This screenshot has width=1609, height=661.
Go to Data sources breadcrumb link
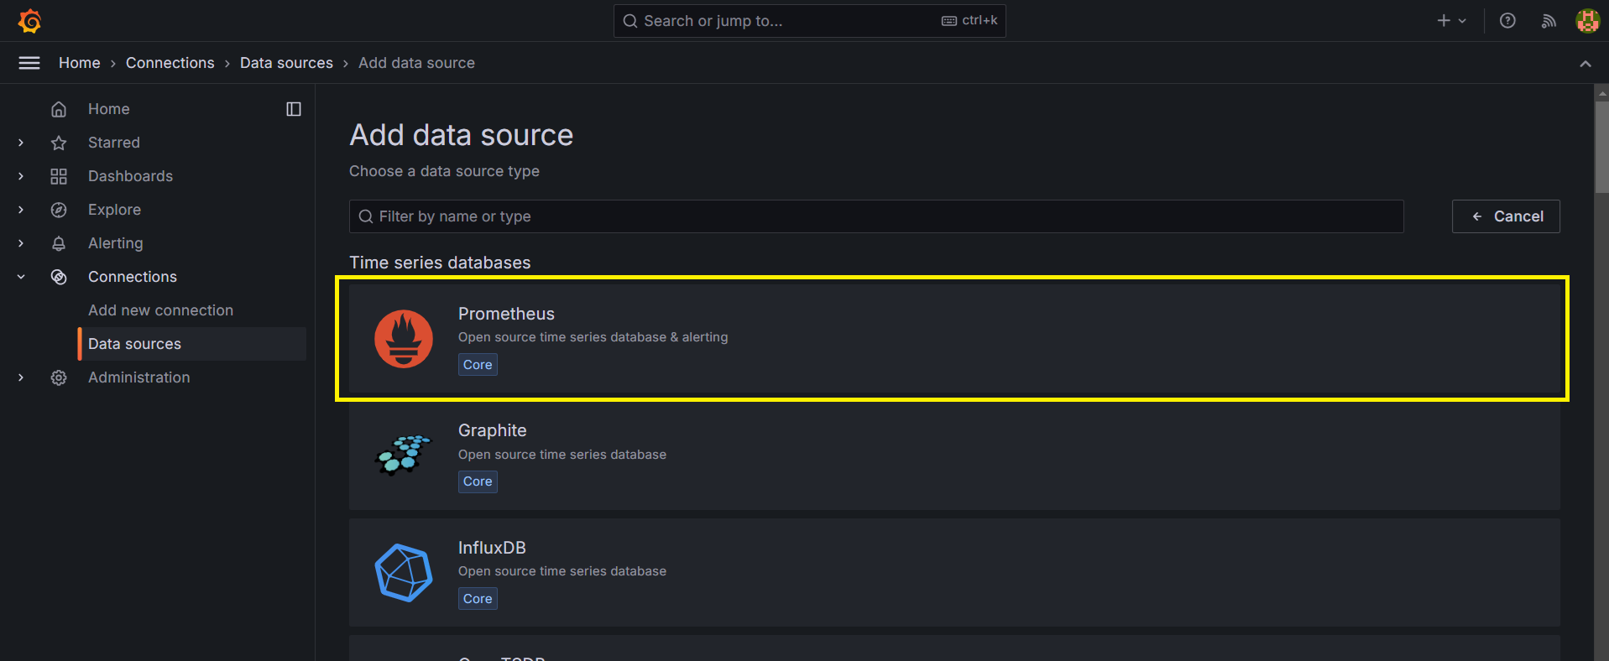tap(286, 63)
